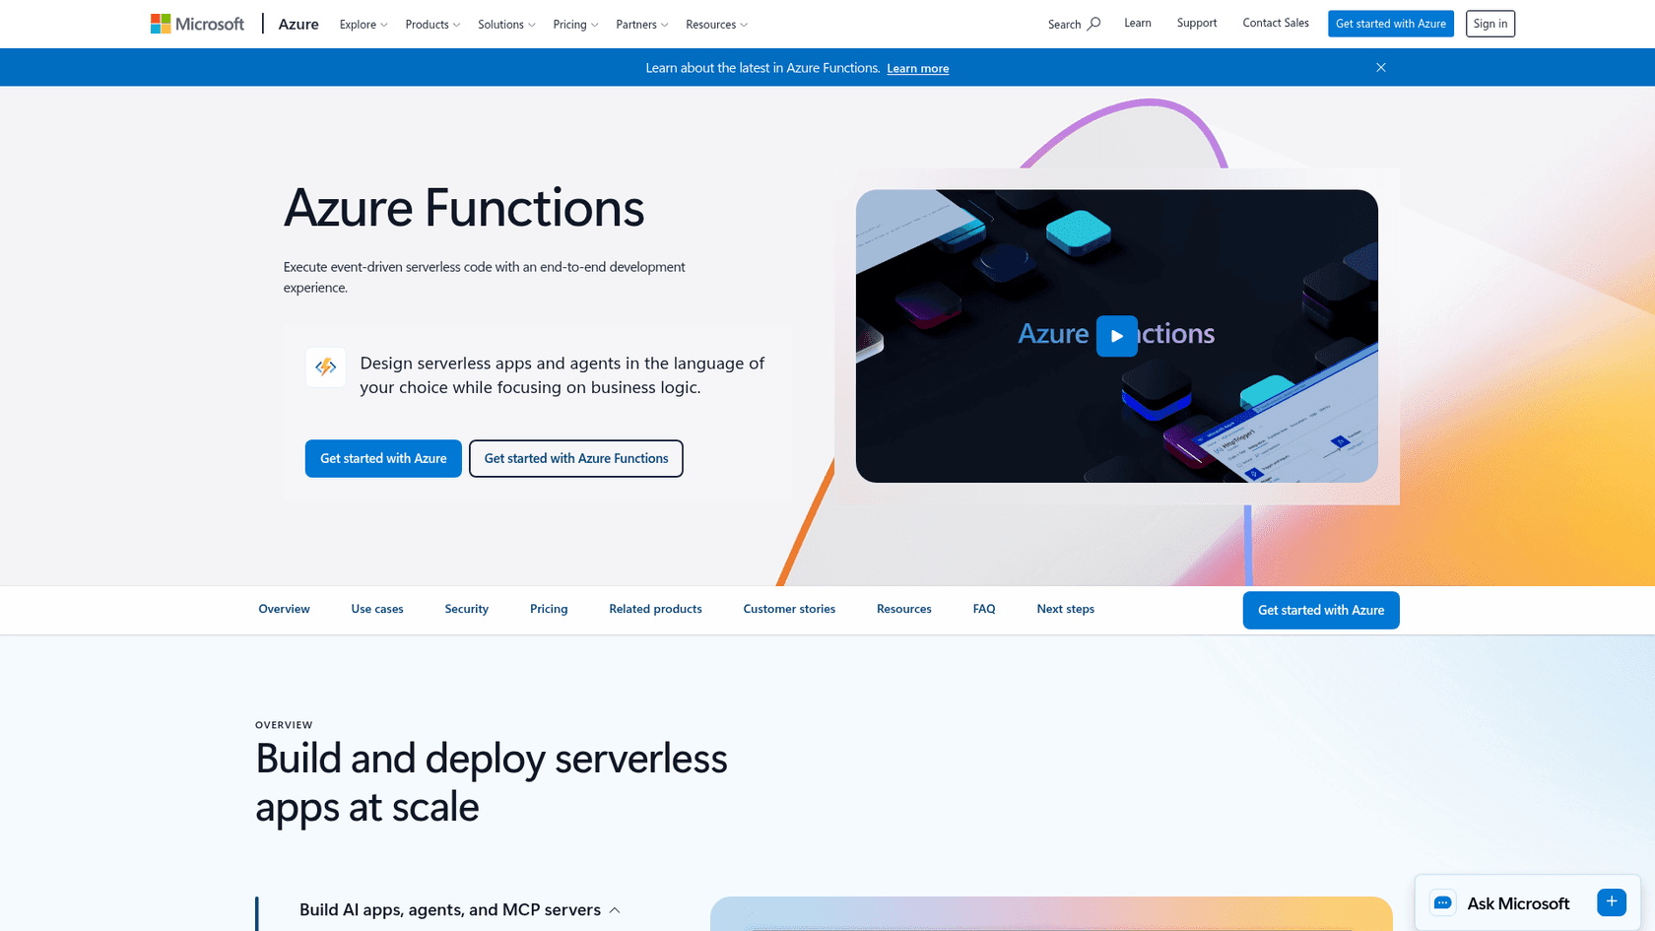
Task: Go to Related products section
Action: click(x=655, y=609)
